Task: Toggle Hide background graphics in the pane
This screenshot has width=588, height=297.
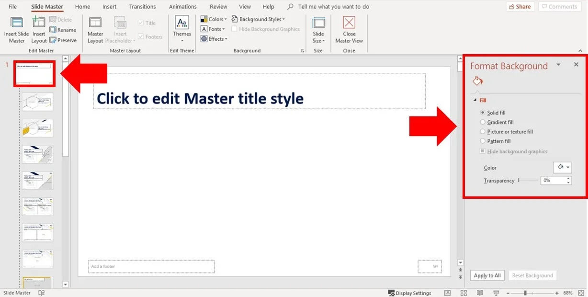Action: click(x=483, y=151)
